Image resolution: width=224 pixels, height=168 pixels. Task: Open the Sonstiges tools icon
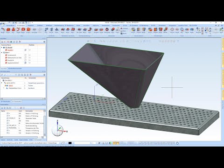(35, 30)
